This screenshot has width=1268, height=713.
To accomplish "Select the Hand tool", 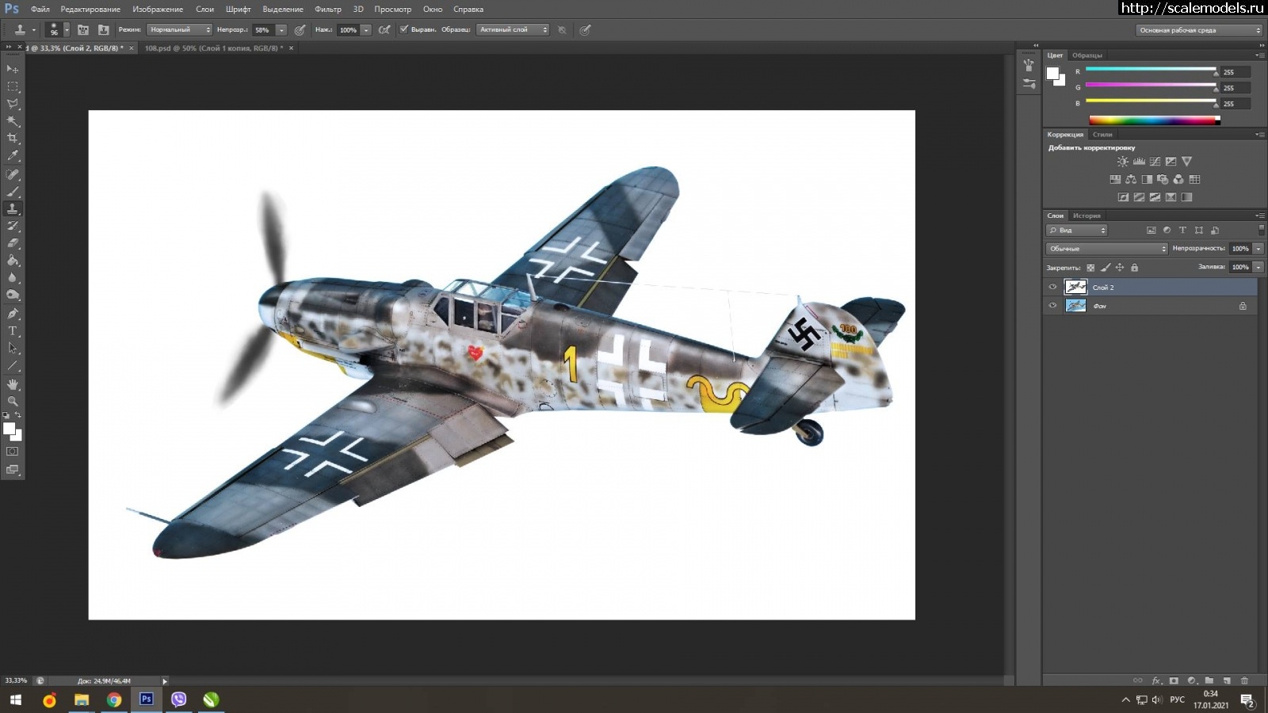I will pyautogui.click(x=13, y=384).
